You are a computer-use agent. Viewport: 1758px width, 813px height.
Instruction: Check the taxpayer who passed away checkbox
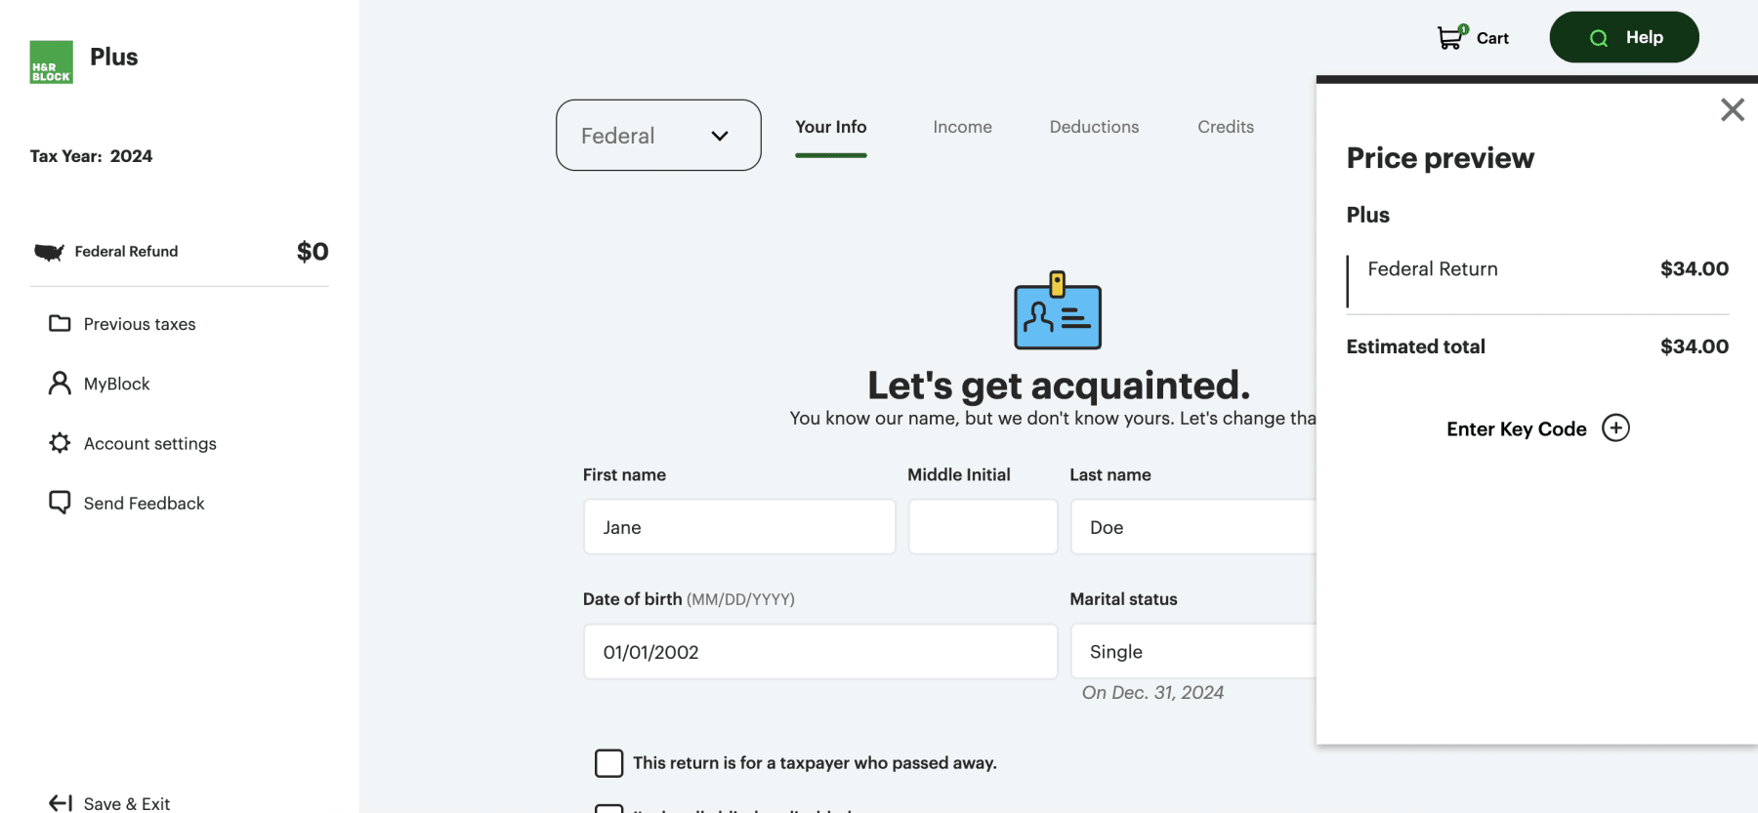click(x=608, y=763)
